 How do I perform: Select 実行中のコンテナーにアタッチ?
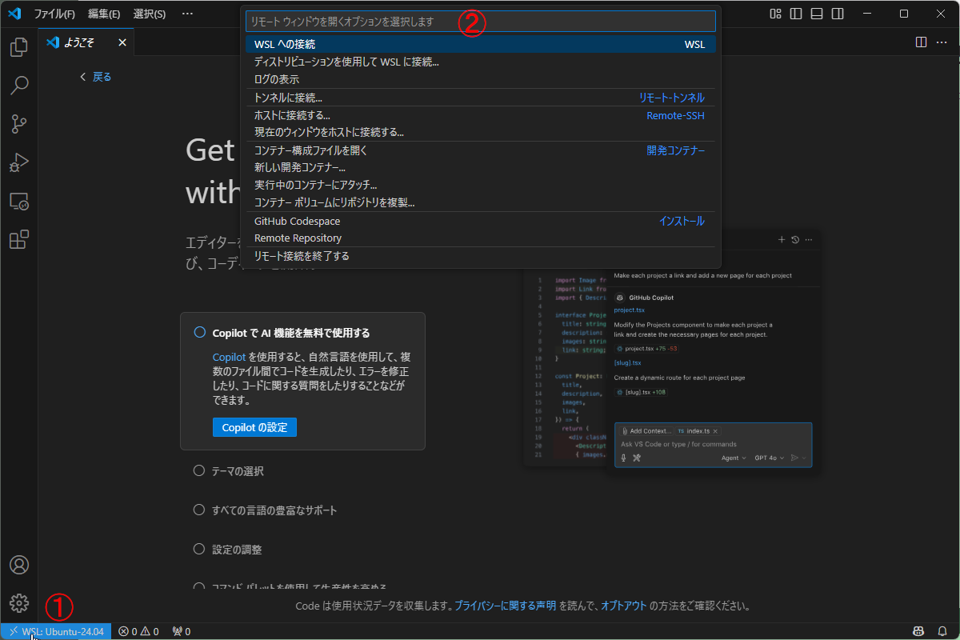[481, 185]
